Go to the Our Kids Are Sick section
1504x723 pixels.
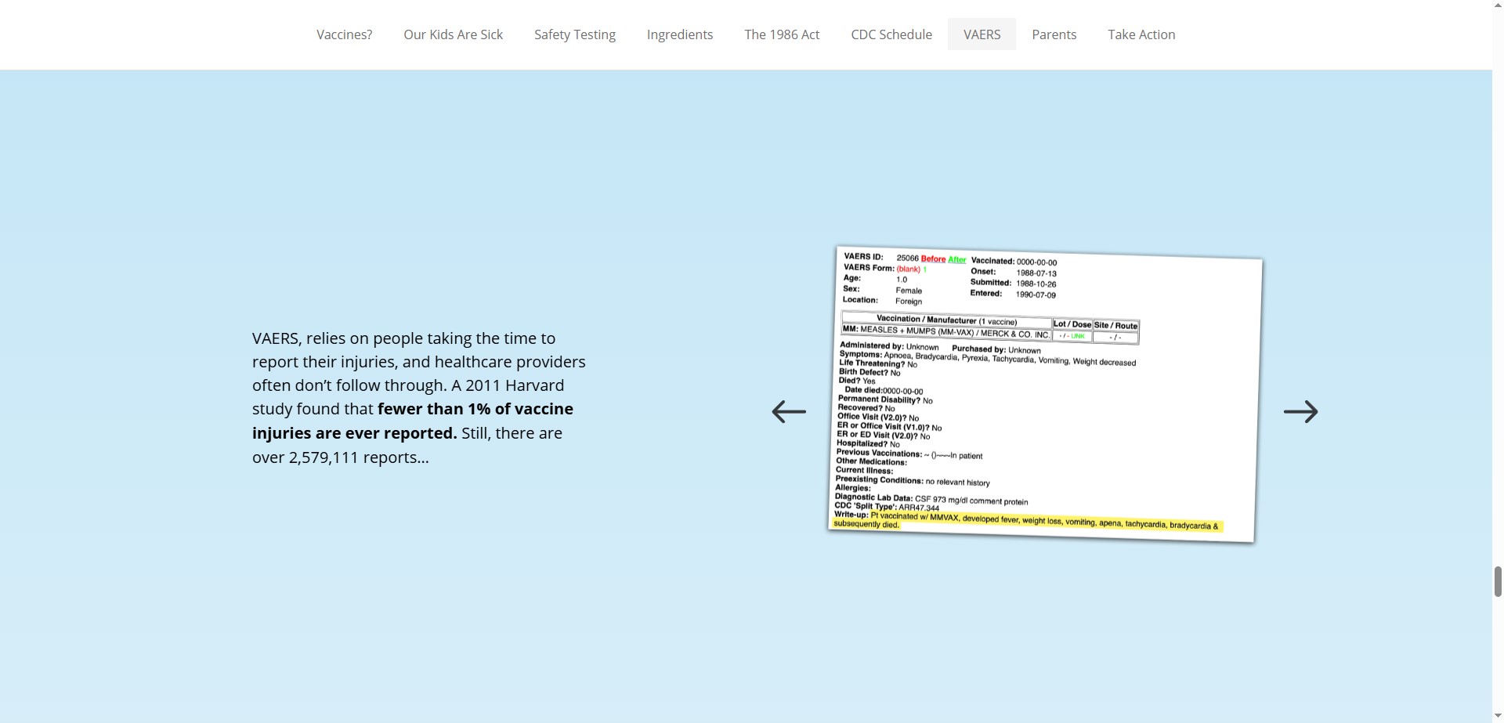tap(453, 34)
